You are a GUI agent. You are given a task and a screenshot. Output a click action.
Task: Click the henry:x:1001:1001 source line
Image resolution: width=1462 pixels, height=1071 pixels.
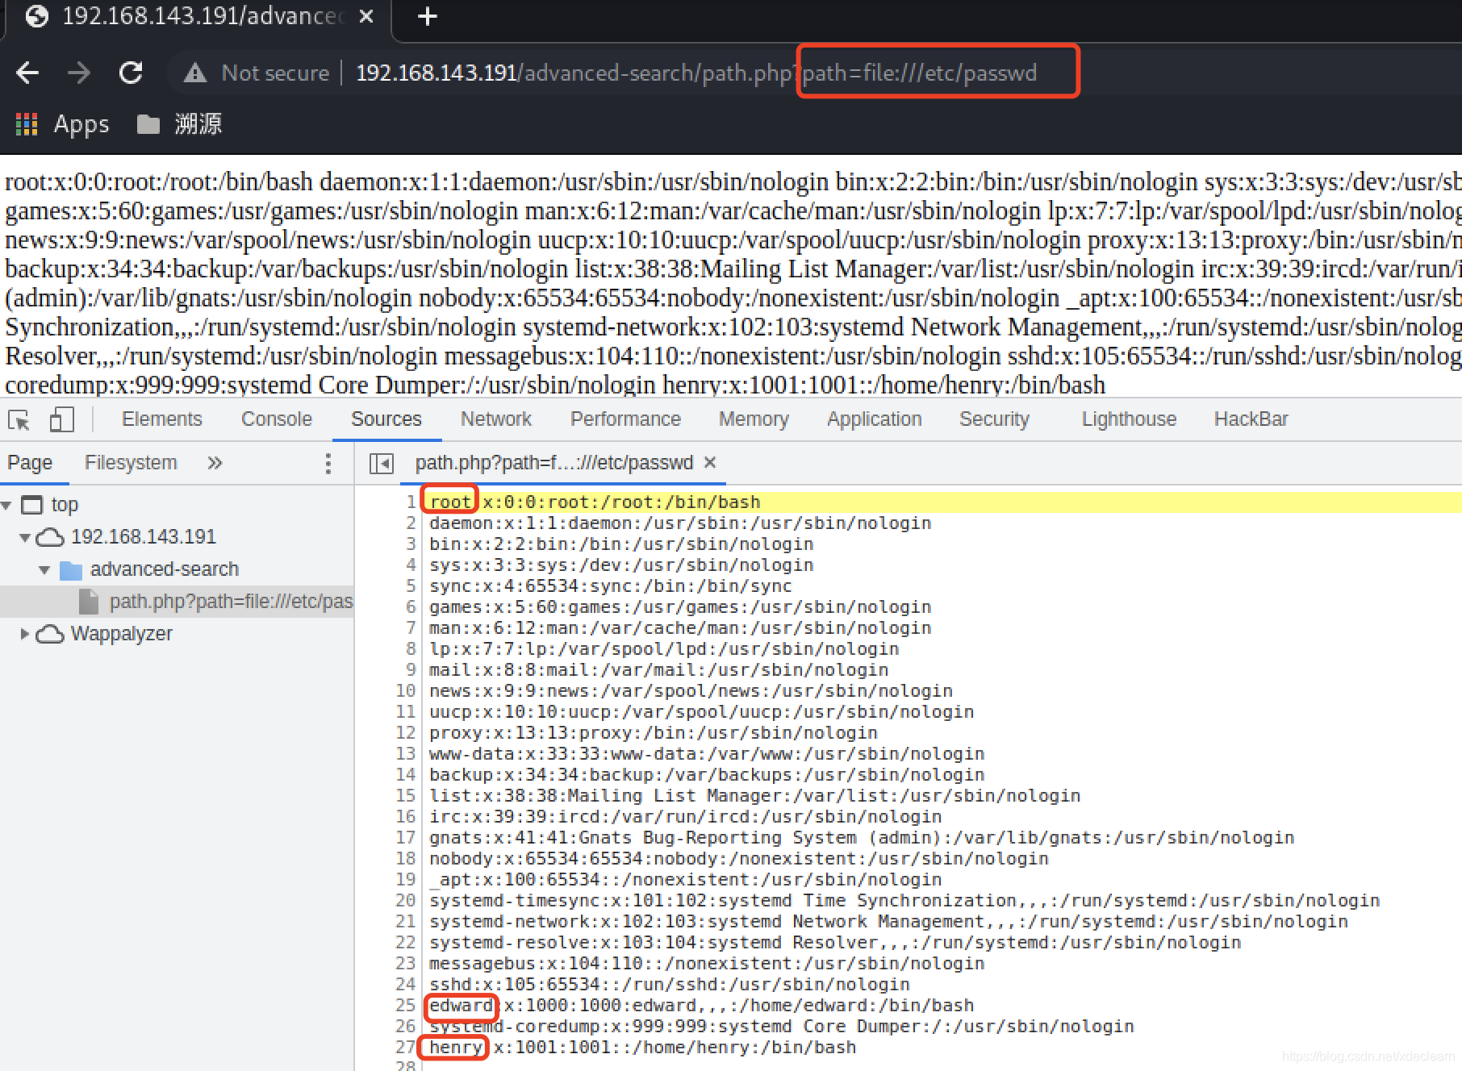point(642,1048)
